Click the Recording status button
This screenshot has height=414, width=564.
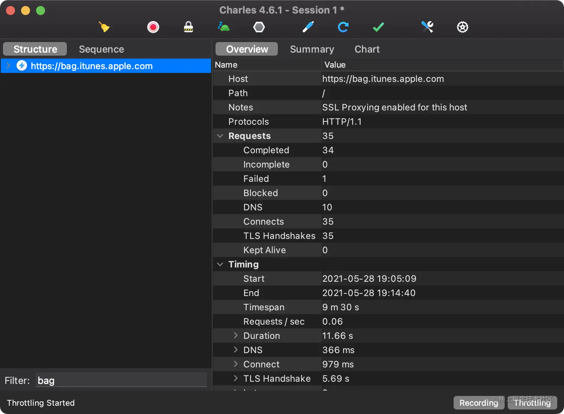(x=479, y=403)
